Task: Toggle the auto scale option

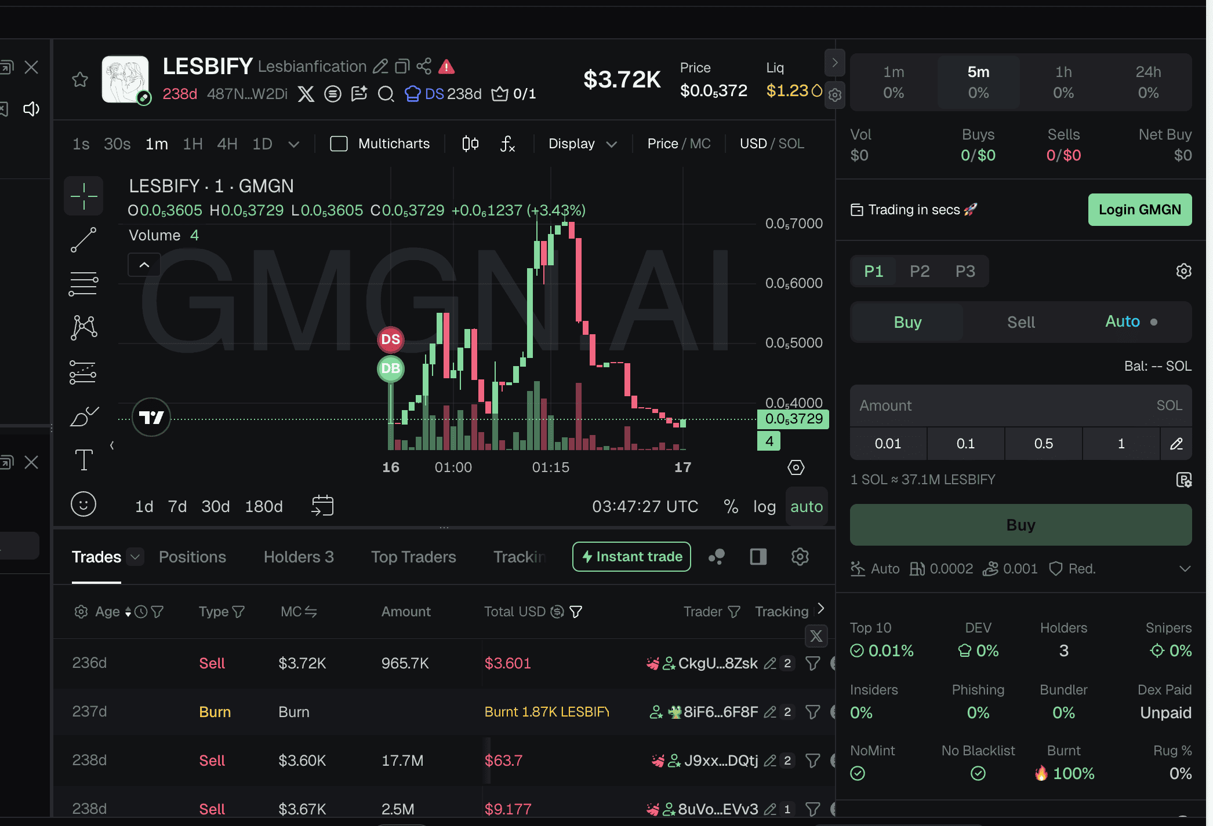Action: (x=807, y=507)
